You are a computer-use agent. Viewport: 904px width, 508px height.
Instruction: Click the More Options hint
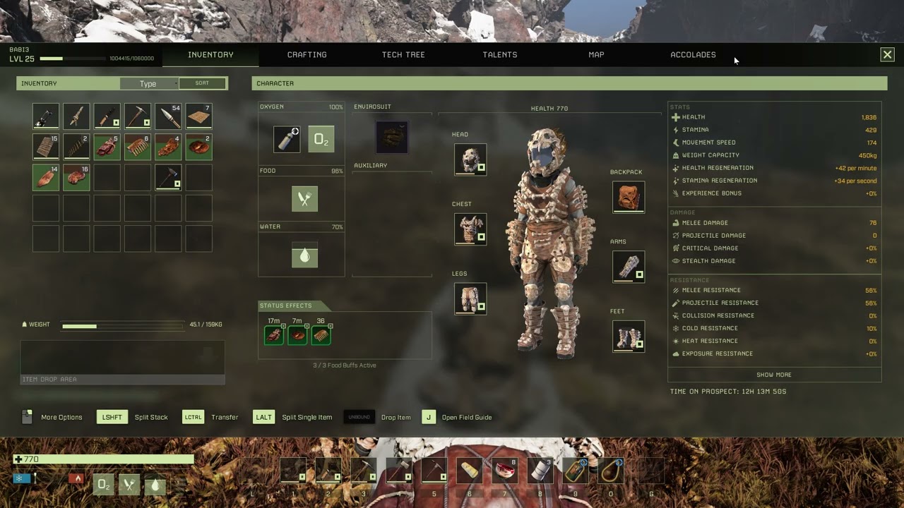pyautogui.click(x=52, y=417)
